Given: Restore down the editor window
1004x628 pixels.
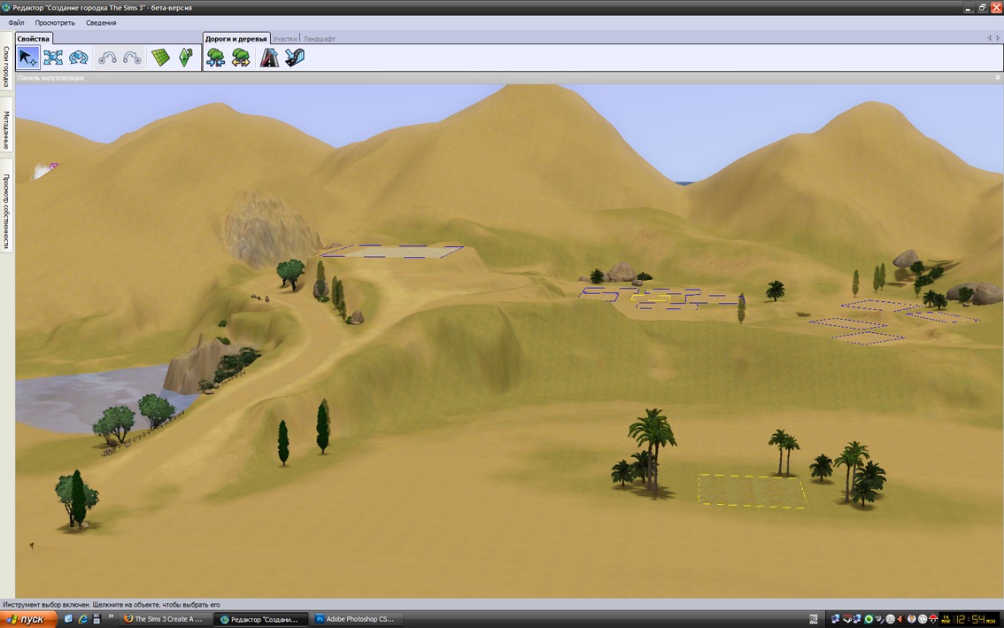Looking at the screenshot, I should pos(982,8).
